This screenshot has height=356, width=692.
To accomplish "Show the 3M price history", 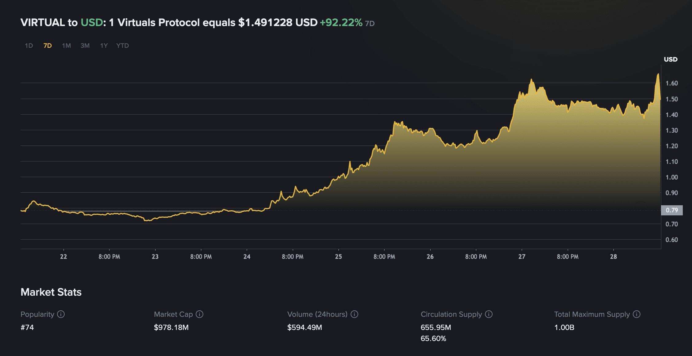I will tap(85, 46).
